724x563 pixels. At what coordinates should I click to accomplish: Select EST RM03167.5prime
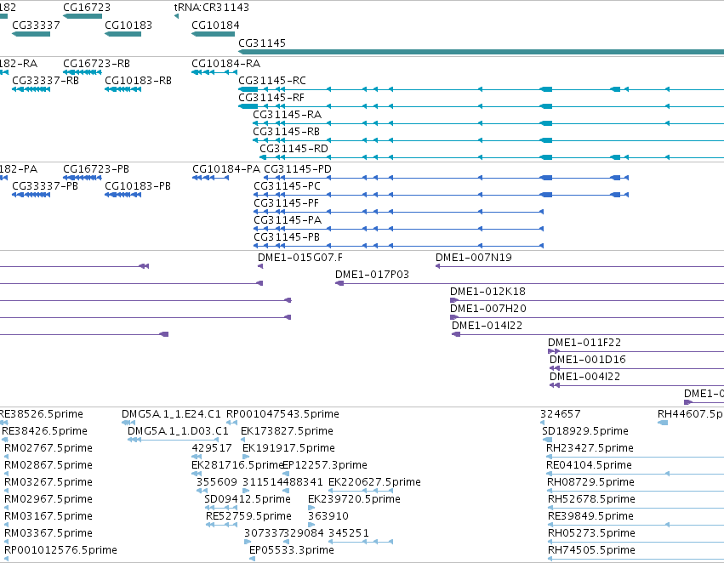point(48,516)
